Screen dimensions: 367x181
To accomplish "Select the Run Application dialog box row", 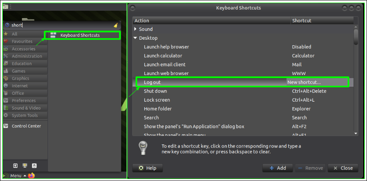I will tap(243, 127).
